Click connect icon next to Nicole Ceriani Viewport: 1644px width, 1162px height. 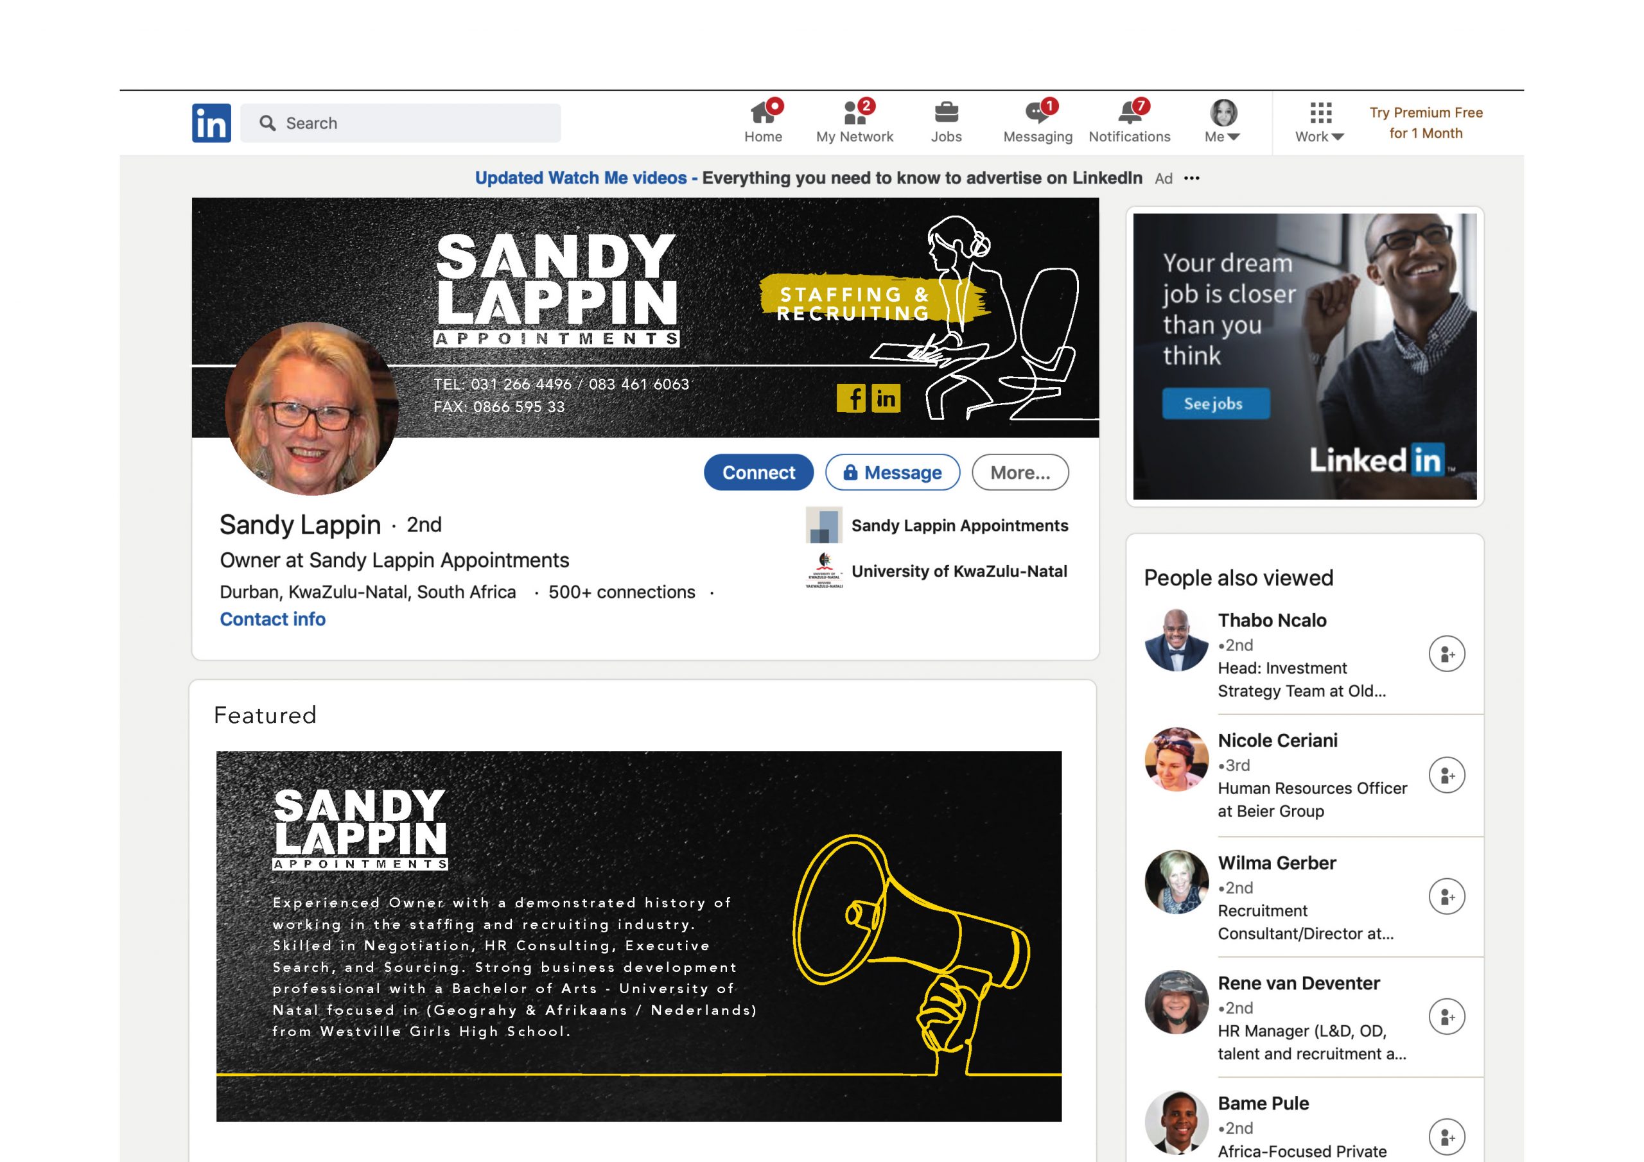click(1446, 775)
